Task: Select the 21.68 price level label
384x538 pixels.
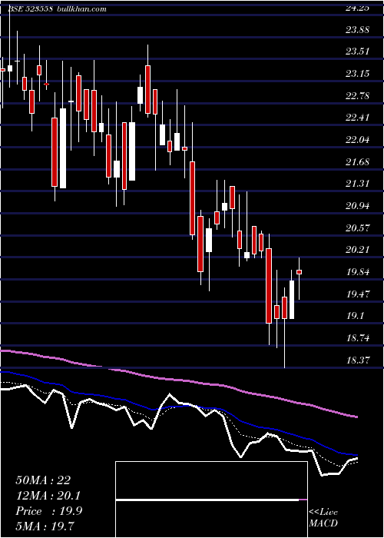Action: point(358,161)
